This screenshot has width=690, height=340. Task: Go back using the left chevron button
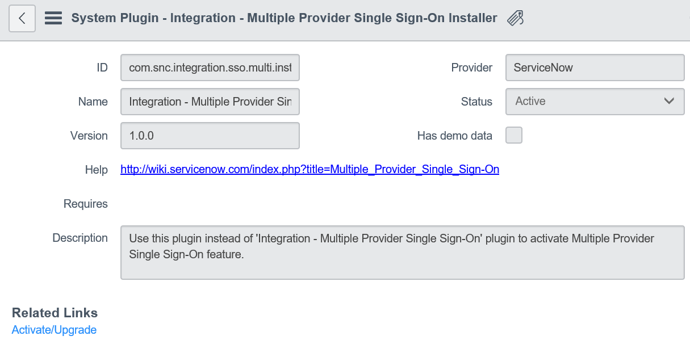[x=22, y=18]
